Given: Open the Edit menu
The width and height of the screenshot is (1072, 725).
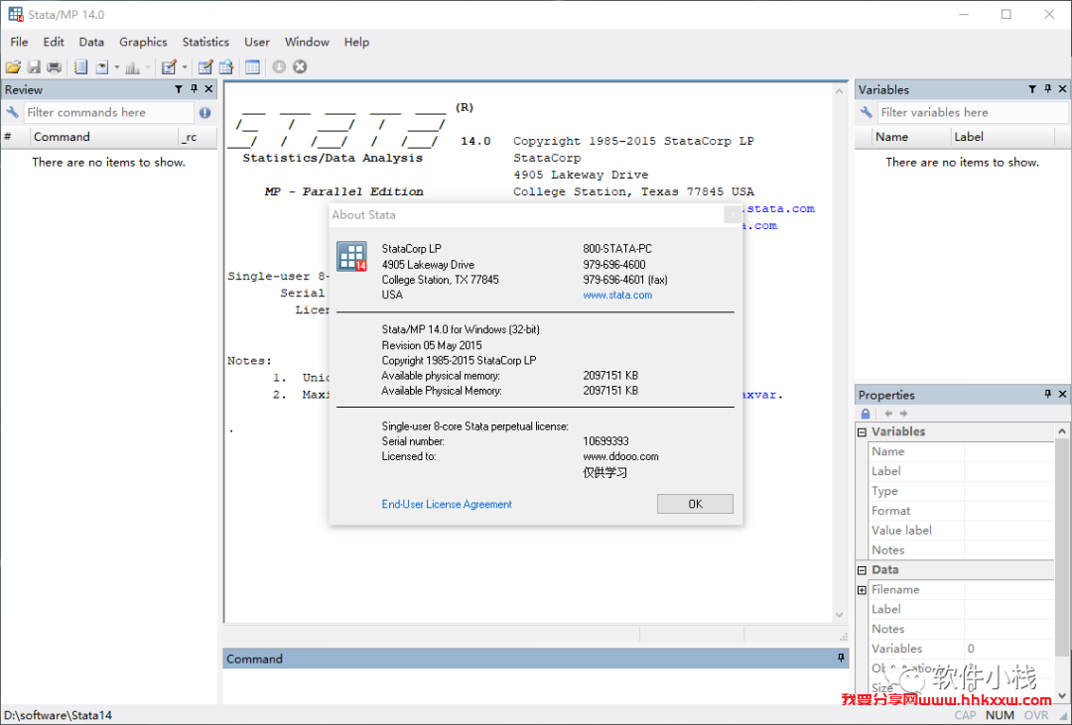Looking at the screenshot, I should point(54,42).
